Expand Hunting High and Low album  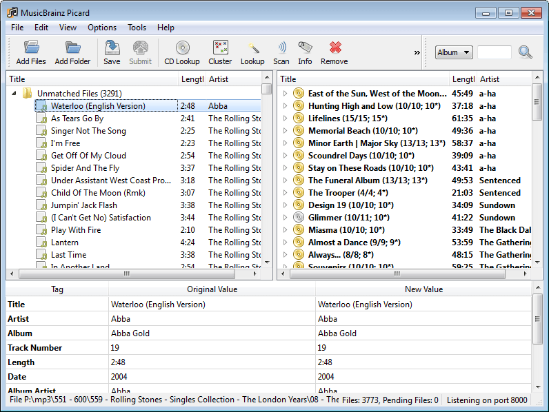(x=285, y=106)
